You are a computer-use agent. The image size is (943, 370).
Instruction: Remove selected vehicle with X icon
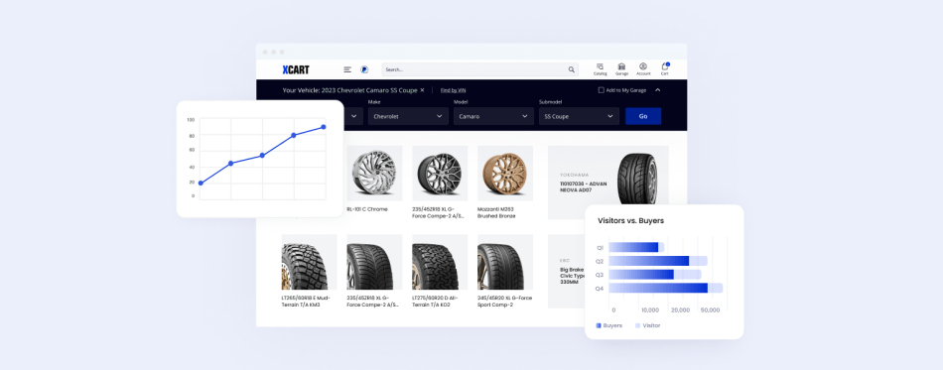click(x=422, y=90)
